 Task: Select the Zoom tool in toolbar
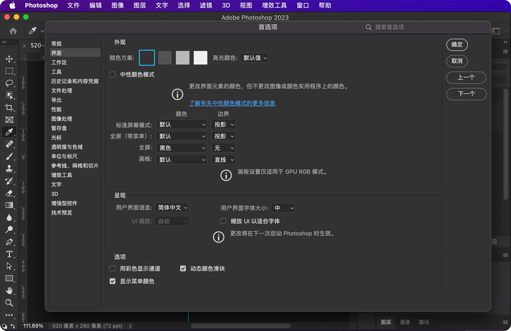point(9,303)
